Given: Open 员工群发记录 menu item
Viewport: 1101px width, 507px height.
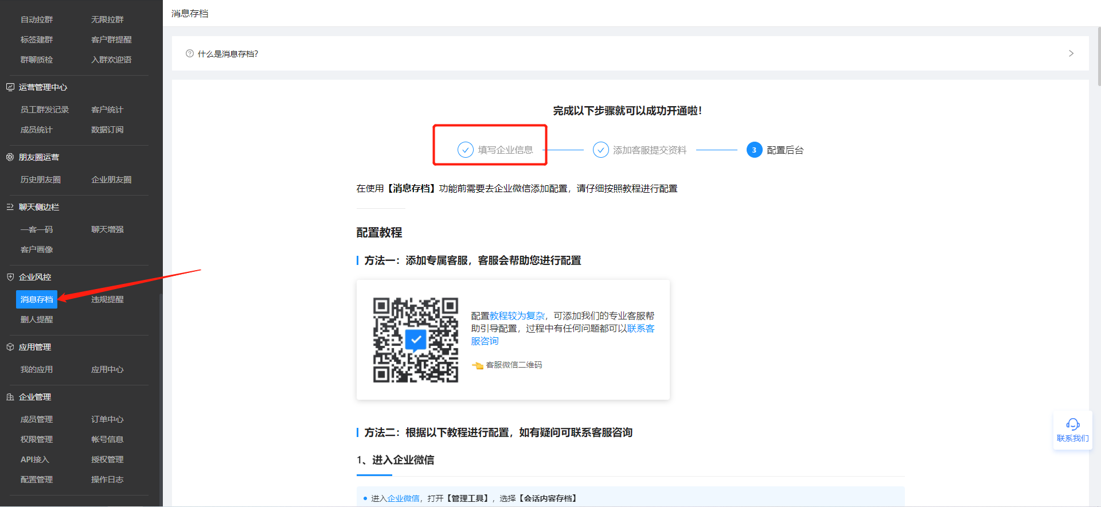Looking at the screenshot, I should click(x=45, y=110).
